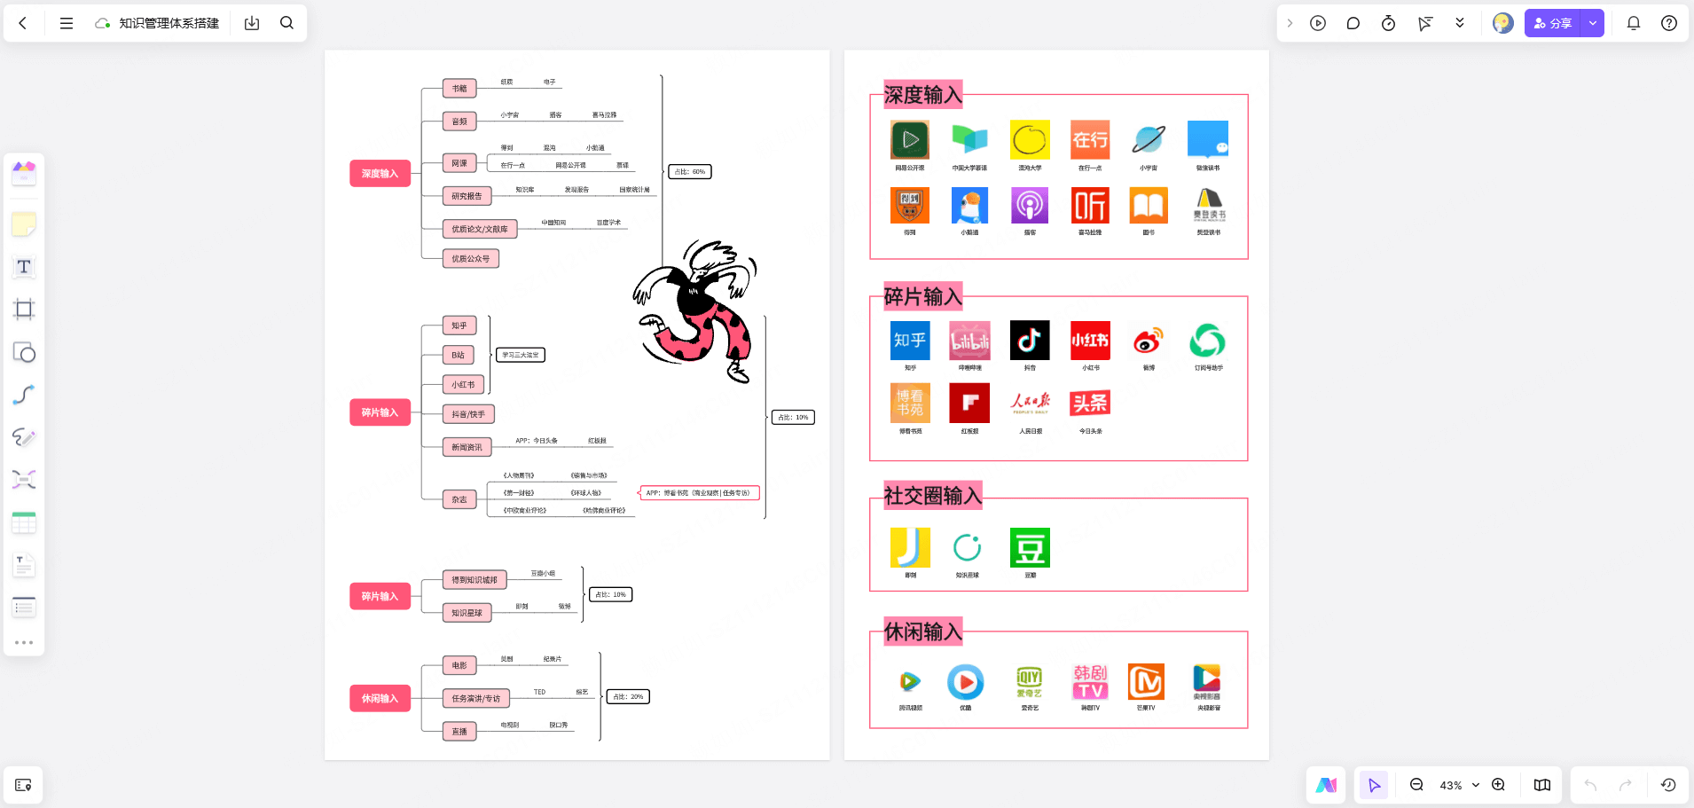The image size is (1694, 808).
Task: Select the connector line tool
Action: 24,396
